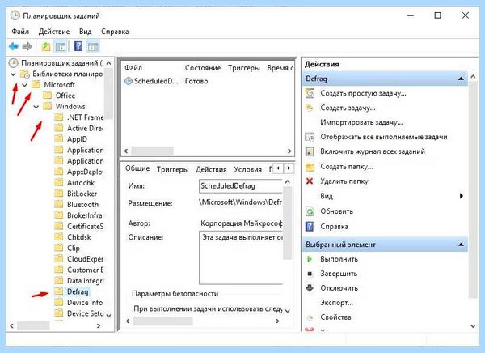Collapse the Defrag actions section header arrow
Screen dimensions: 485x353
(461, 79)
